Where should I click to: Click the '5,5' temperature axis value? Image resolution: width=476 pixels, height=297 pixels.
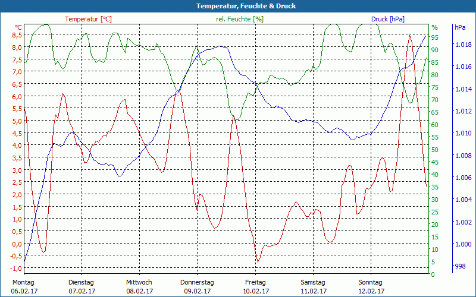click(17, 109)
